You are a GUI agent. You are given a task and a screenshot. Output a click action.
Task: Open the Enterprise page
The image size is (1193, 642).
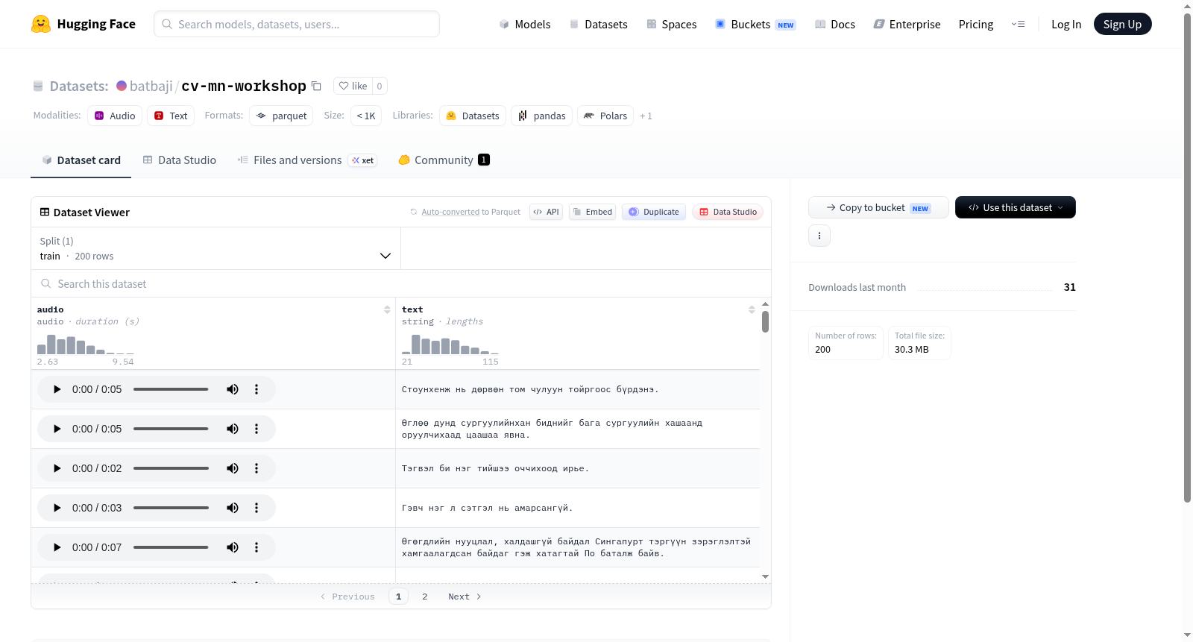click(x=907, y=24)
